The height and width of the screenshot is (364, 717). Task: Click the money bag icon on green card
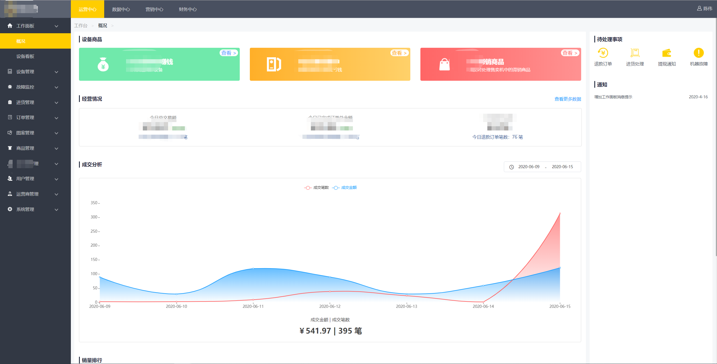(x=103, y=65)
